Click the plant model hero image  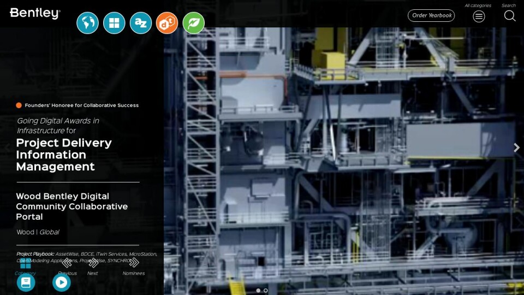pos(343,161)
